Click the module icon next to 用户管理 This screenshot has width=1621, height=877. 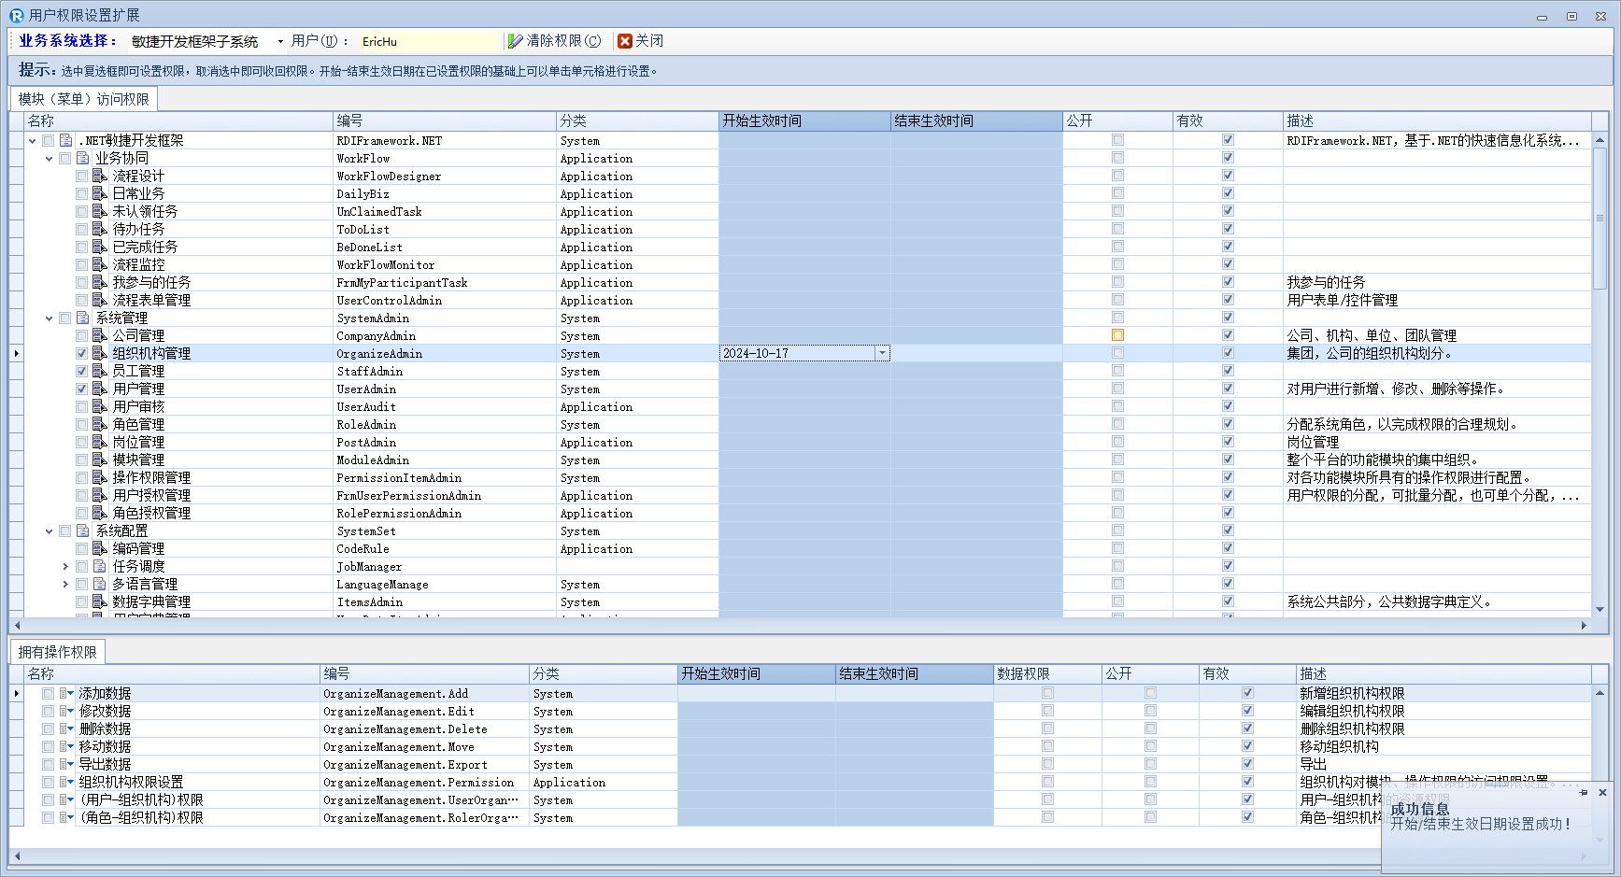click(x=99, y=389)
